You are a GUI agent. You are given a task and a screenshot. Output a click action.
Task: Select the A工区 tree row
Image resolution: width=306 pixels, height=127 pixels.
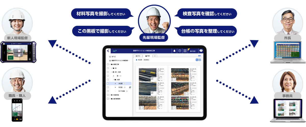point(119,83)
